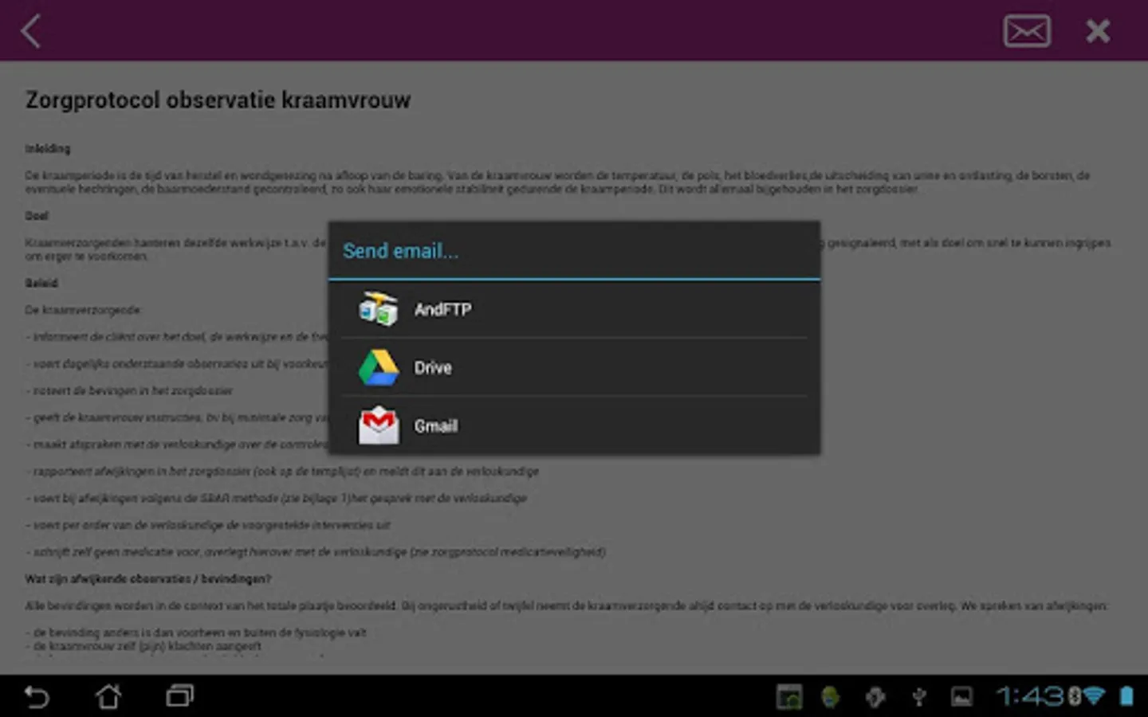Choose Gmail to send the email

574,425
